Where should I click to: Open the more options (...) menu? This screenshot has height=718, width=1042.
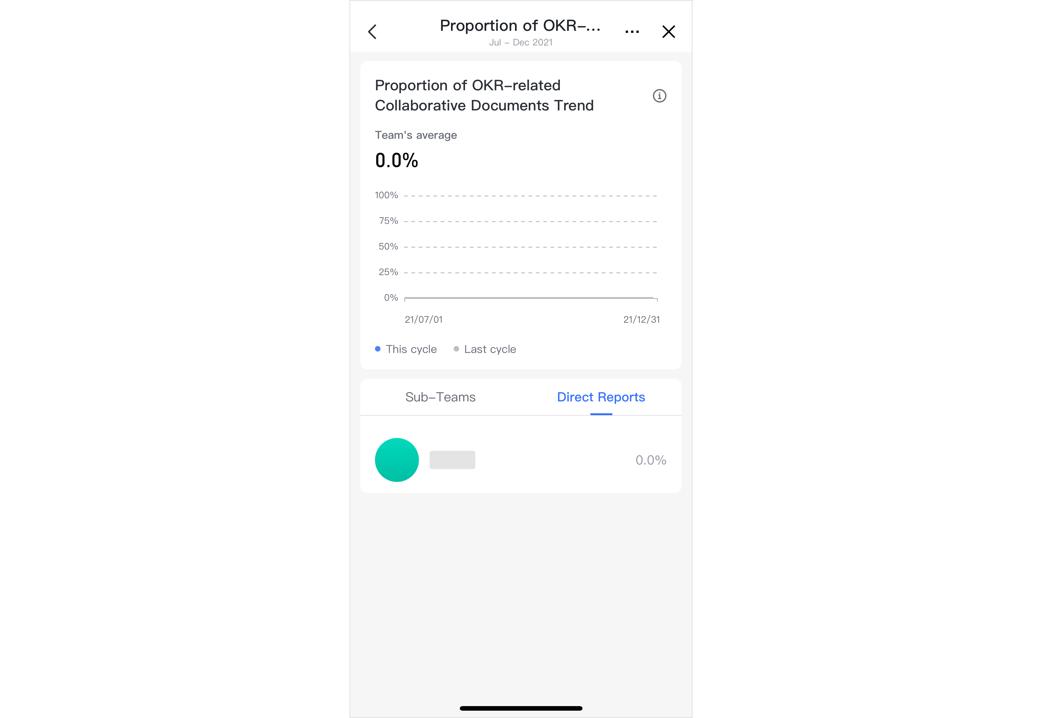tap(632, 31)
